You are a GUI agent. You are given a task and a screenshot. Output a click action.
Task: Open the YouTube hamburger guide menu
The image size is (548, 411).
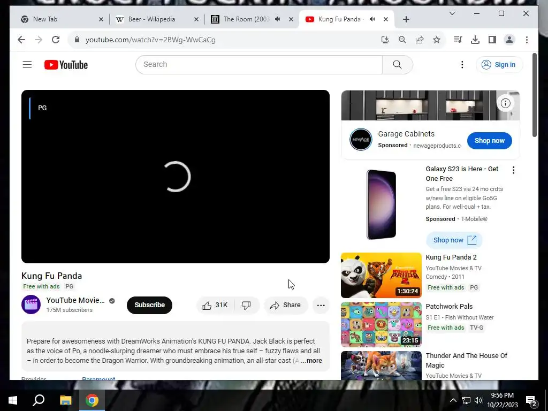(x=27, y=65)
